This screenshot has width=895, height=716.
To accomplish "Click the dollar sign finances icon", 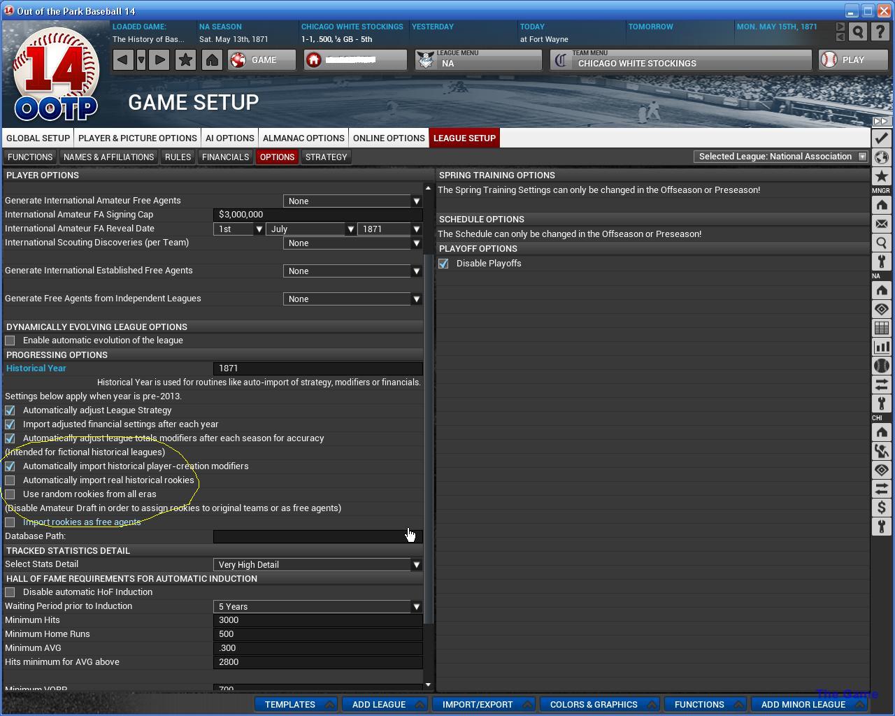I will pyautogui.click(x=881, y=508).
